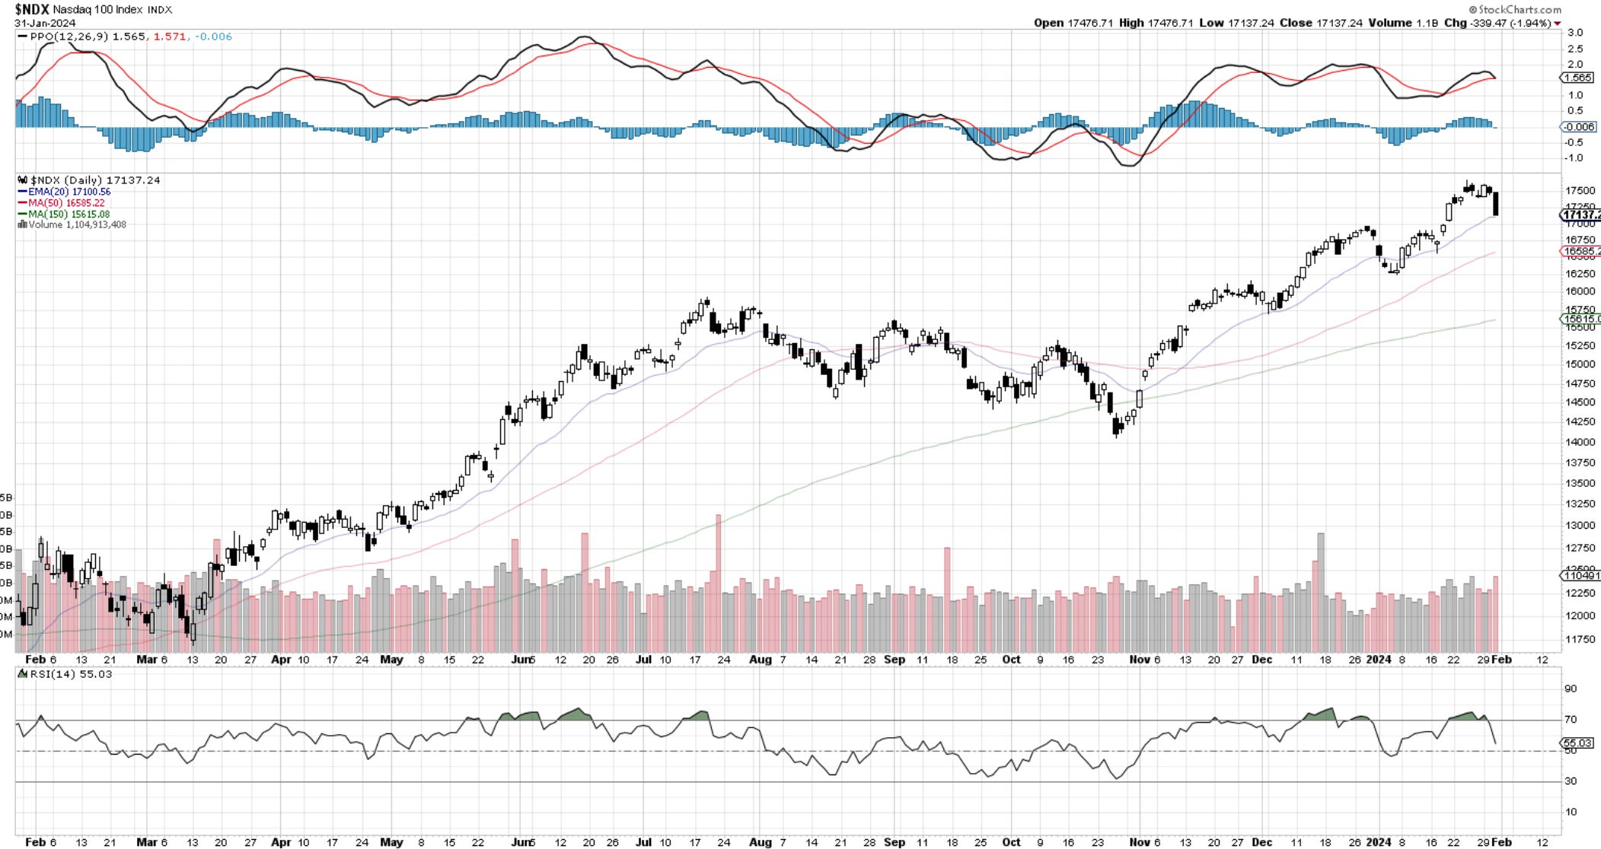This screenshot has height=849, width=1601.
Task: Click the 55.03 RSI value tag
Action: tap(1577, 742)
